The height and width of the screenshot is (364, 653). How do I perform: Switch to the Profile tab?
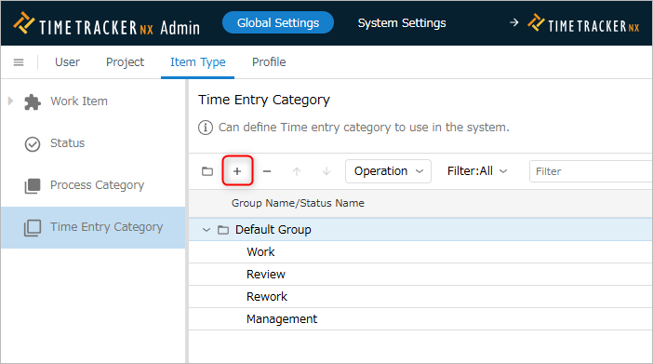[x=269, y=62]
